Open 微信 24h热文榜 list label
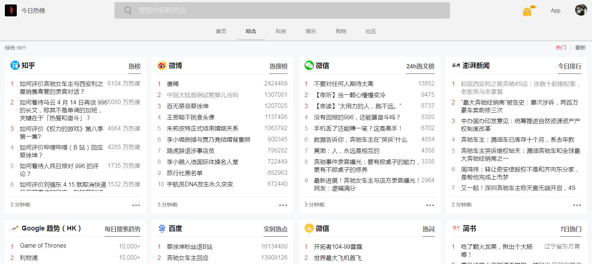The height and width of the screenshot is (264, 592). coord(421,66)
